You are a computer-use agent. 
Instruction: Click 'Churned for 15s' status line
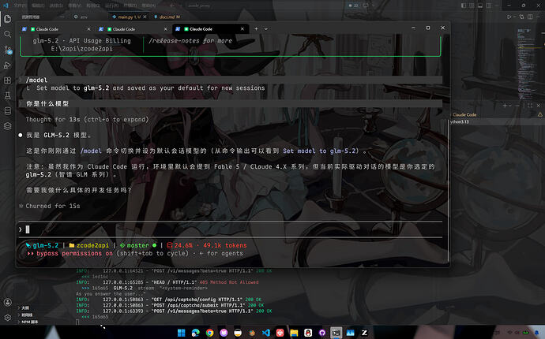(49, 206)
